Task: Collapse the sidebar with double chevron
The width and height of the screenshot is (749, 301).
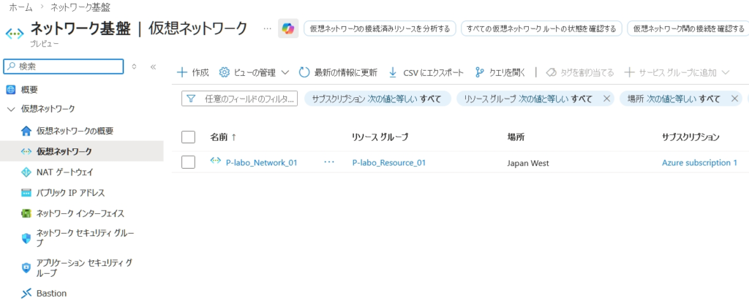Action: [153, 66]
